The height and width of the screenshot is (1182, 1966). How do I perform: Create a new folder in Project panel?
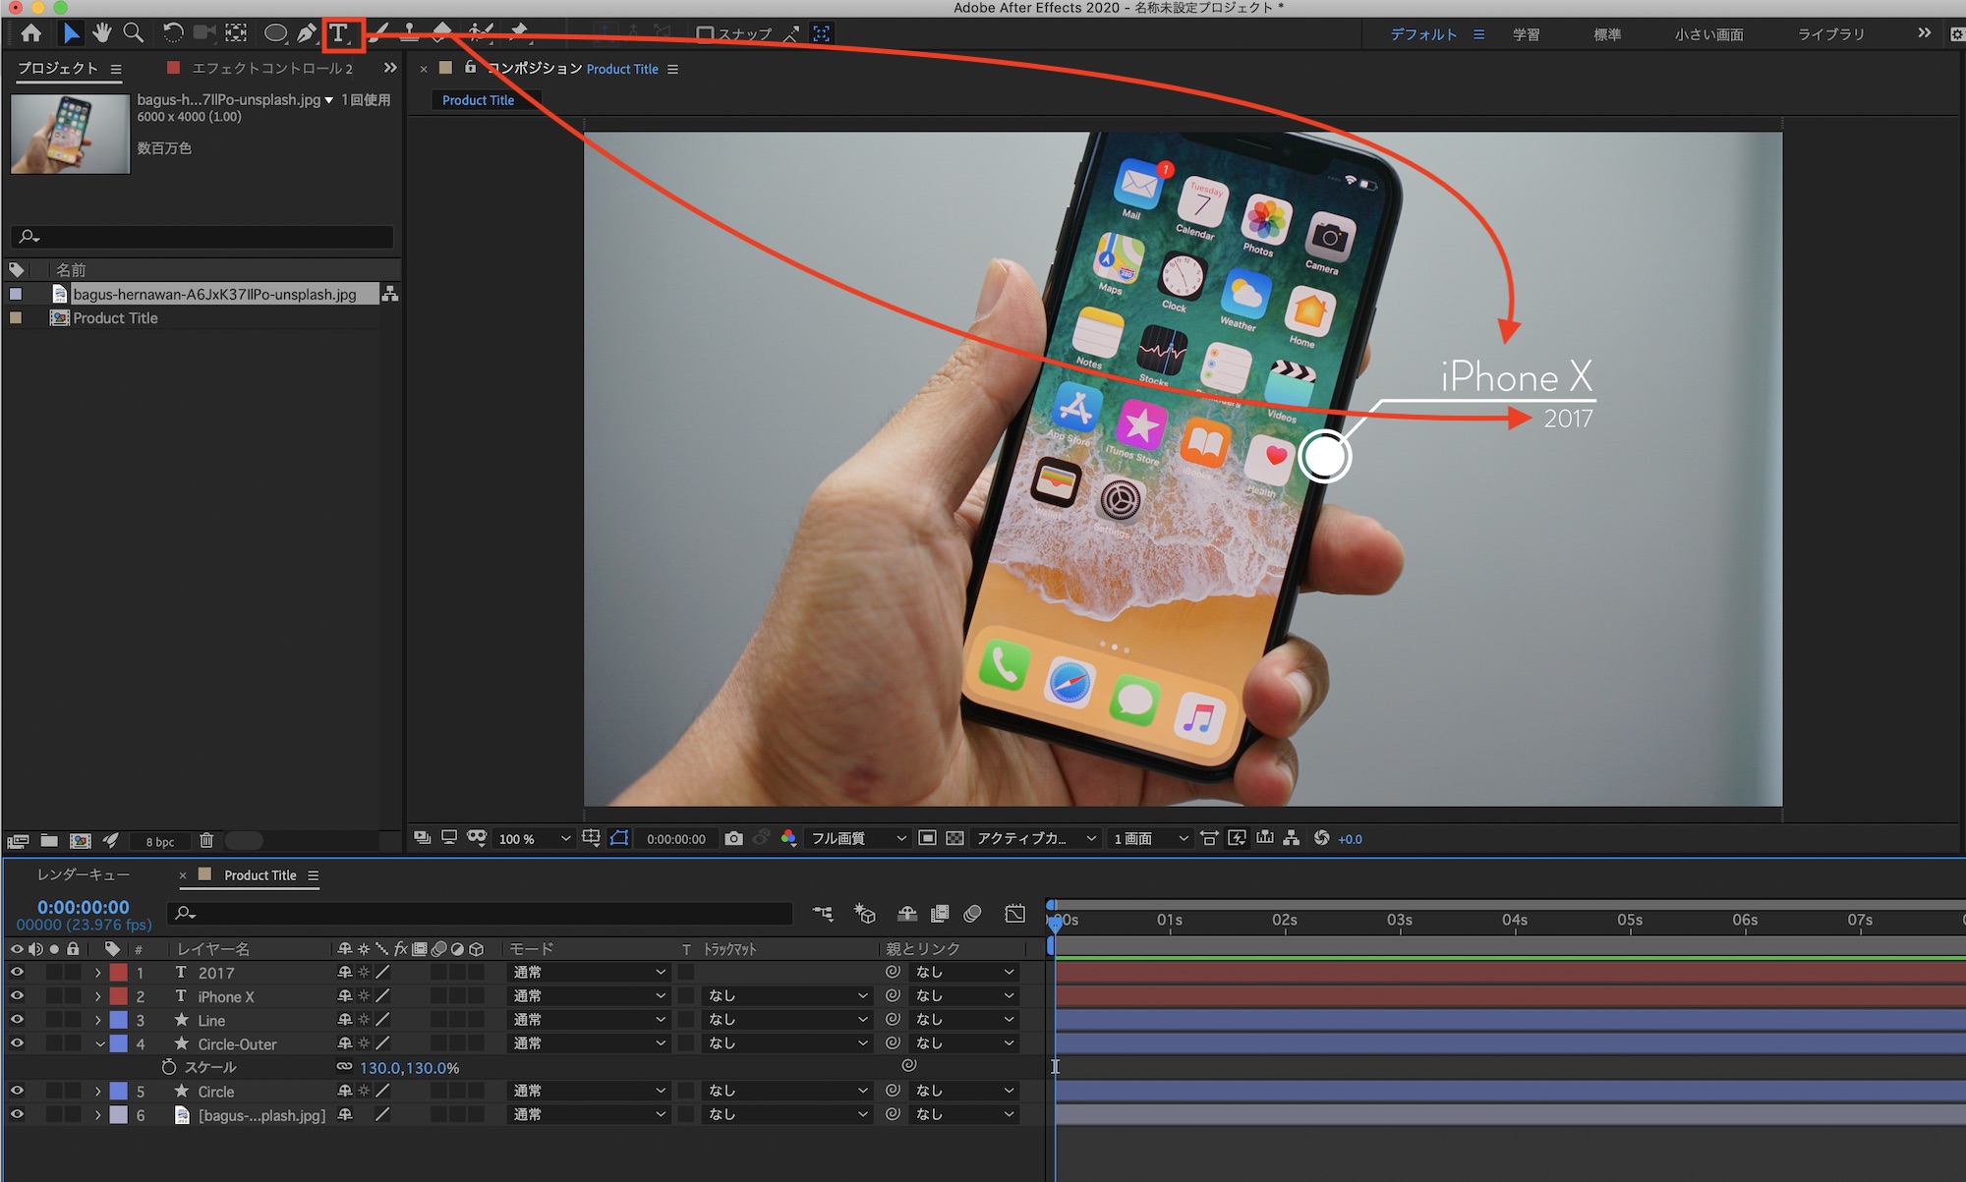coord(49,841)
